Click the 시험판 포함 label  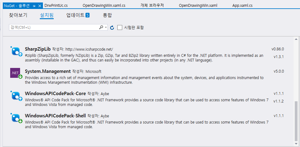(134, 27)
